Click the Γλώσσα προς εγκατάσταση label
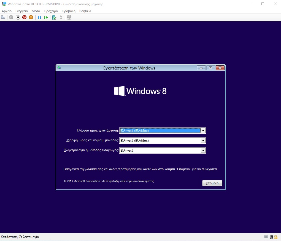 [x=98, y=130]
